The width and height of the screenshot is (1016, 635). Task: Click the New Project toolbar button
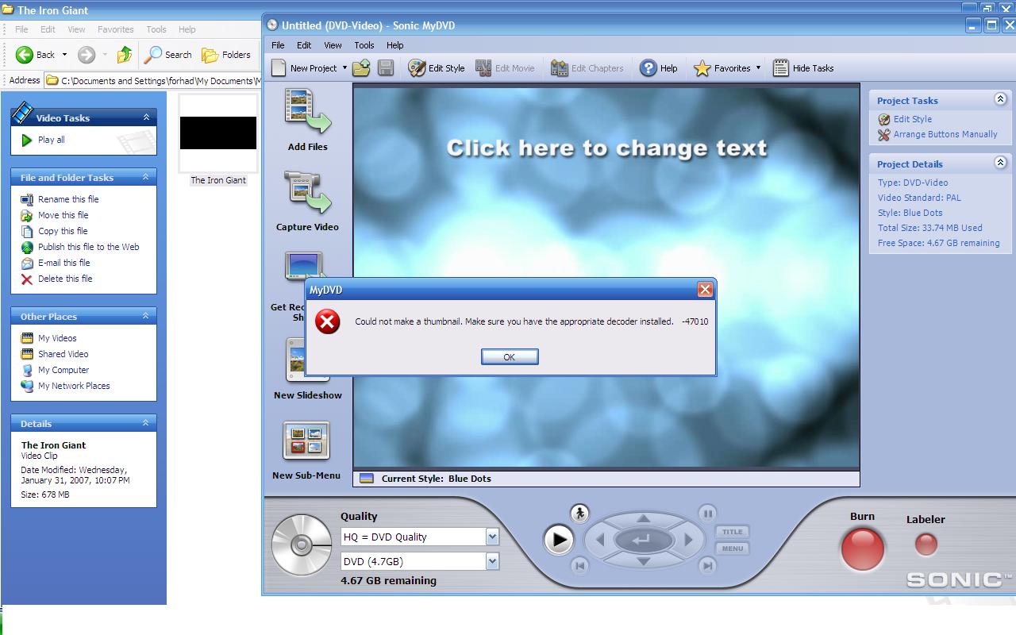tap(305, 68)
